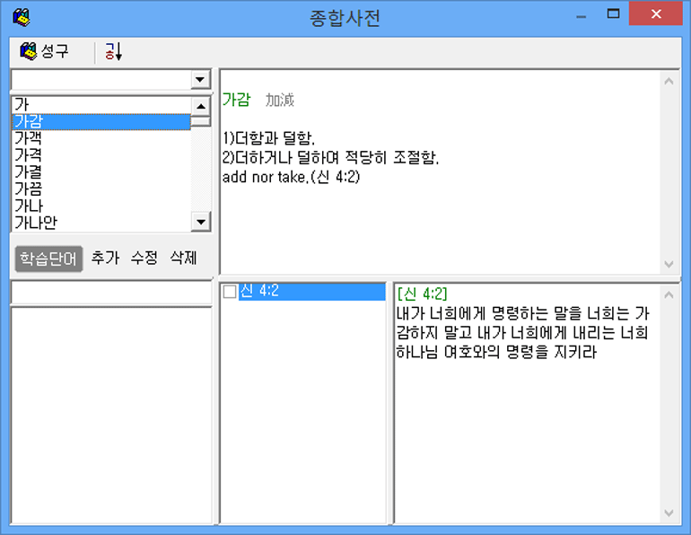This screenshot has width=691, height=535.
Task: Select the word 가객 in the list
Action: tap(101, 138)
